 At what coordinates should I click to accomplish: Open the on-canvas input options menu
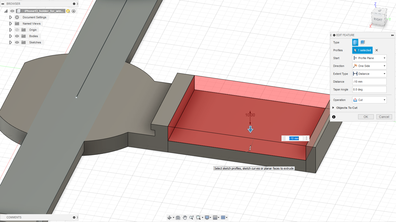pos(307,138)
